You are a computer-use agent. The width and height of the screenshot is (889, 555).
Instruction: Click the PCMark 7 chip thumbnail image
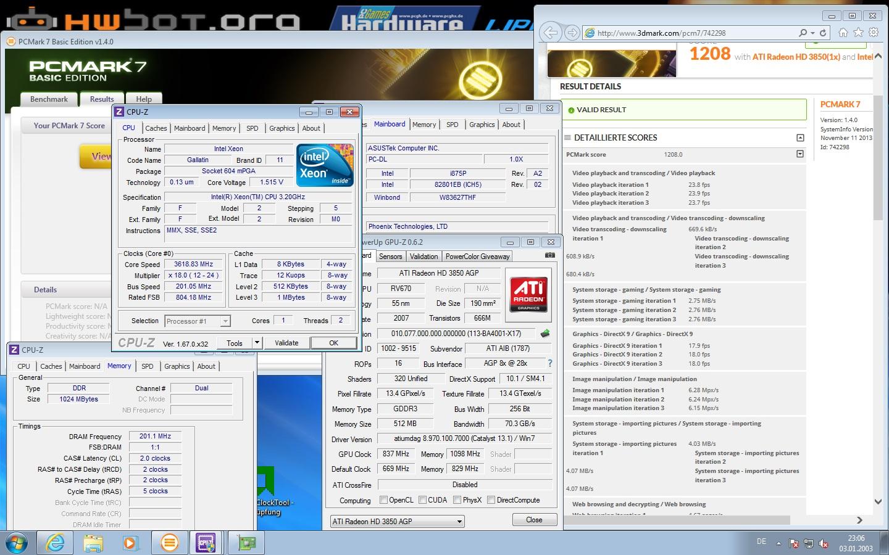click(x=612, y=63)
